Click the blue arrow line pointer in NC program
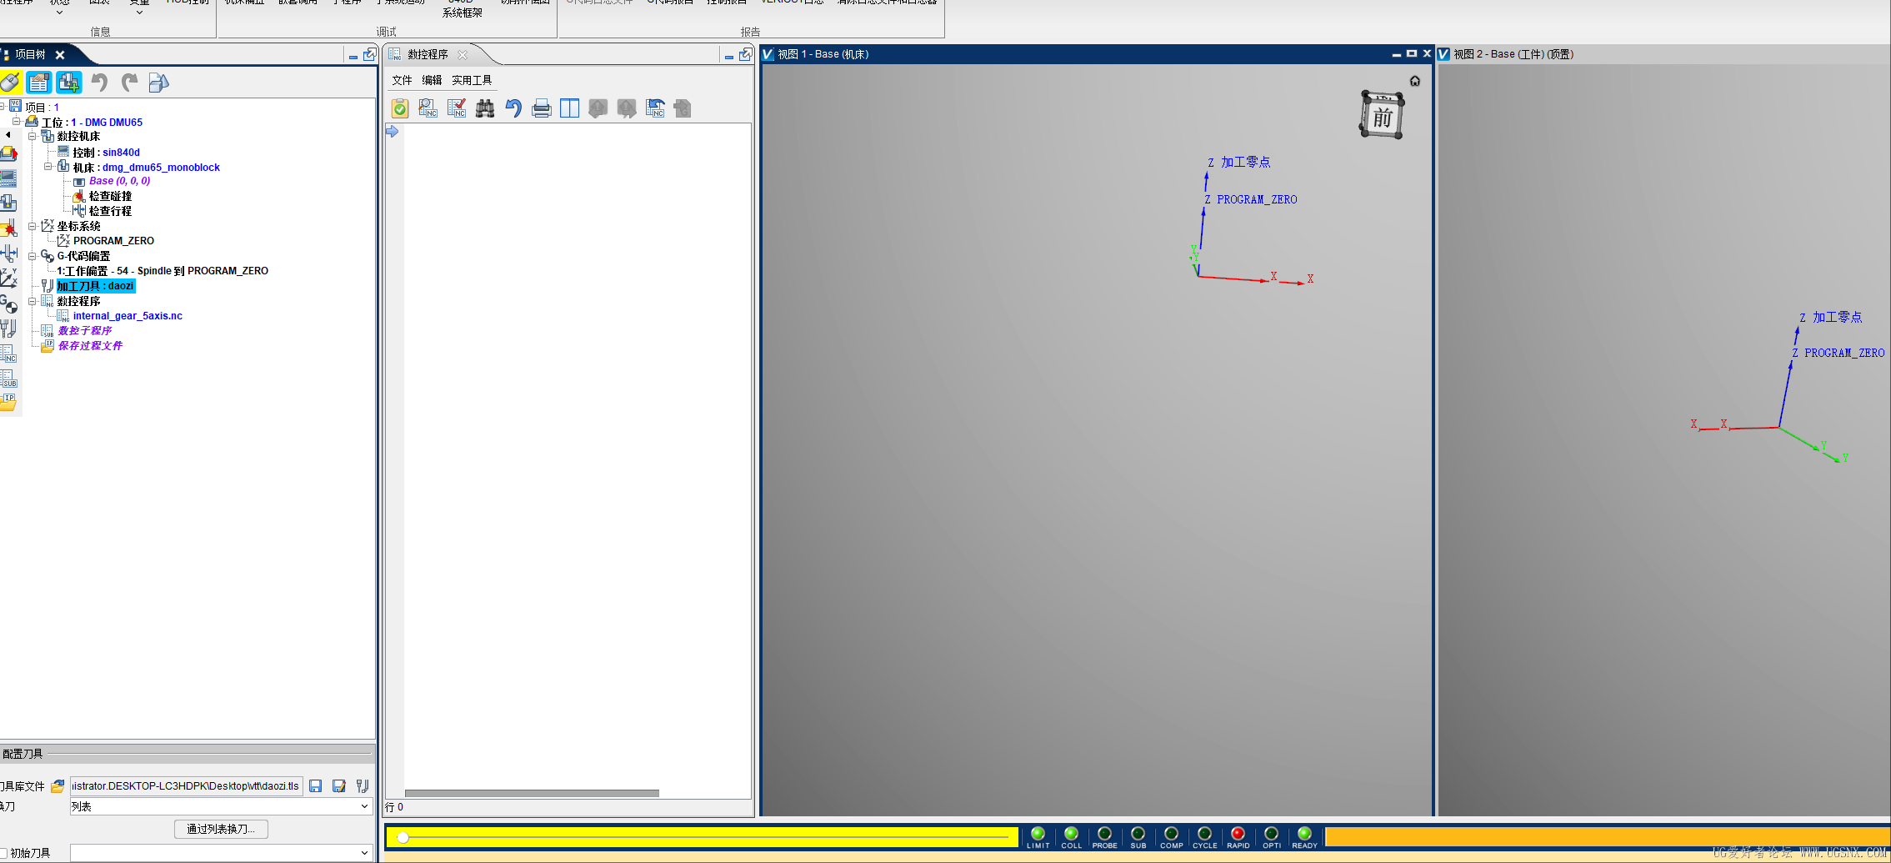The width and height of the screenshot is (1891, 863). 393,132
